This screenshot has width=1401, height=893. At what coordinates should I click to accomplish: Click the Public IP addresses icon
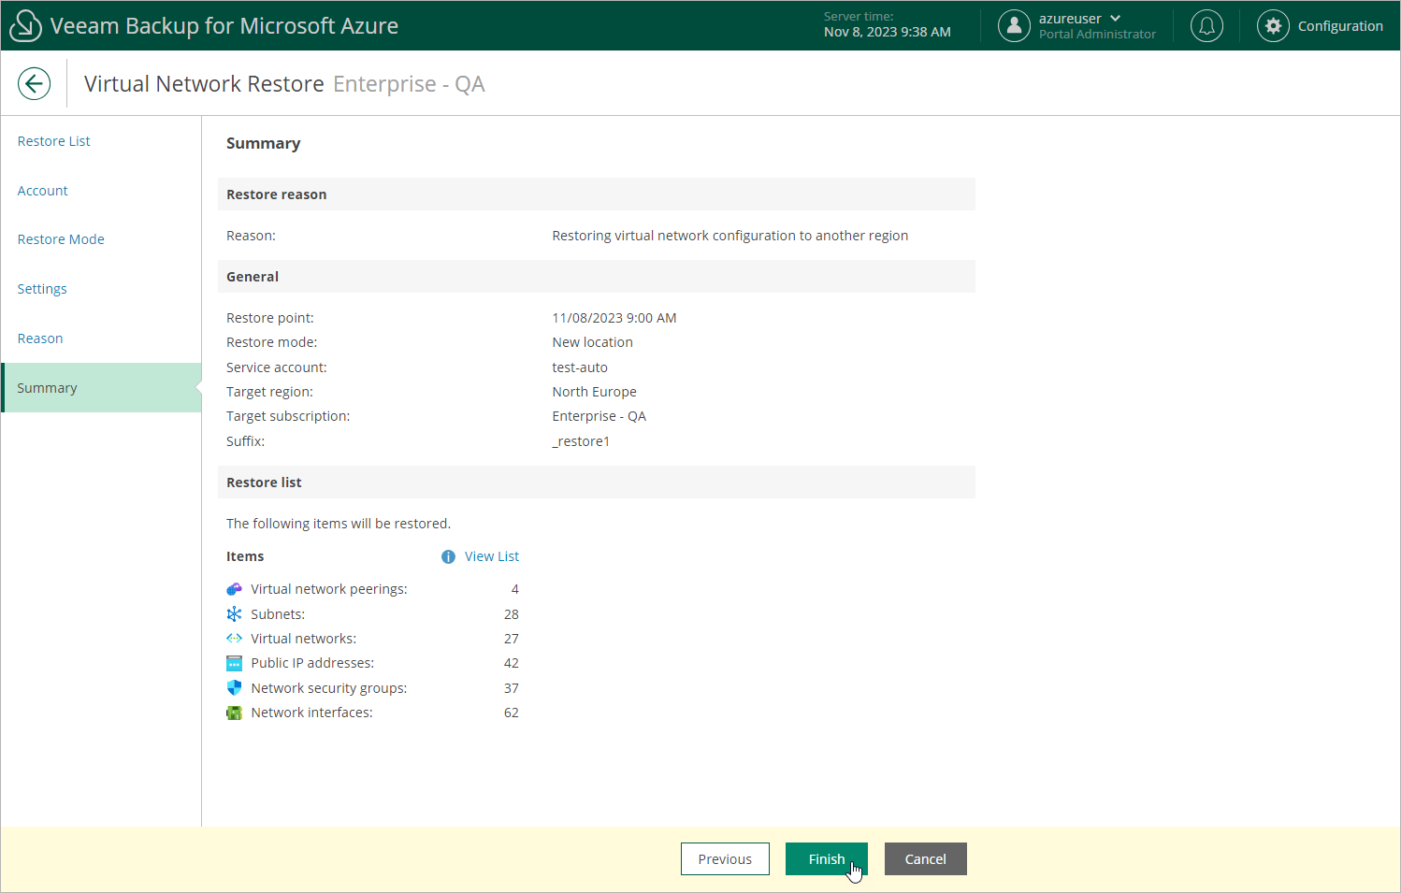coord(234,663)
